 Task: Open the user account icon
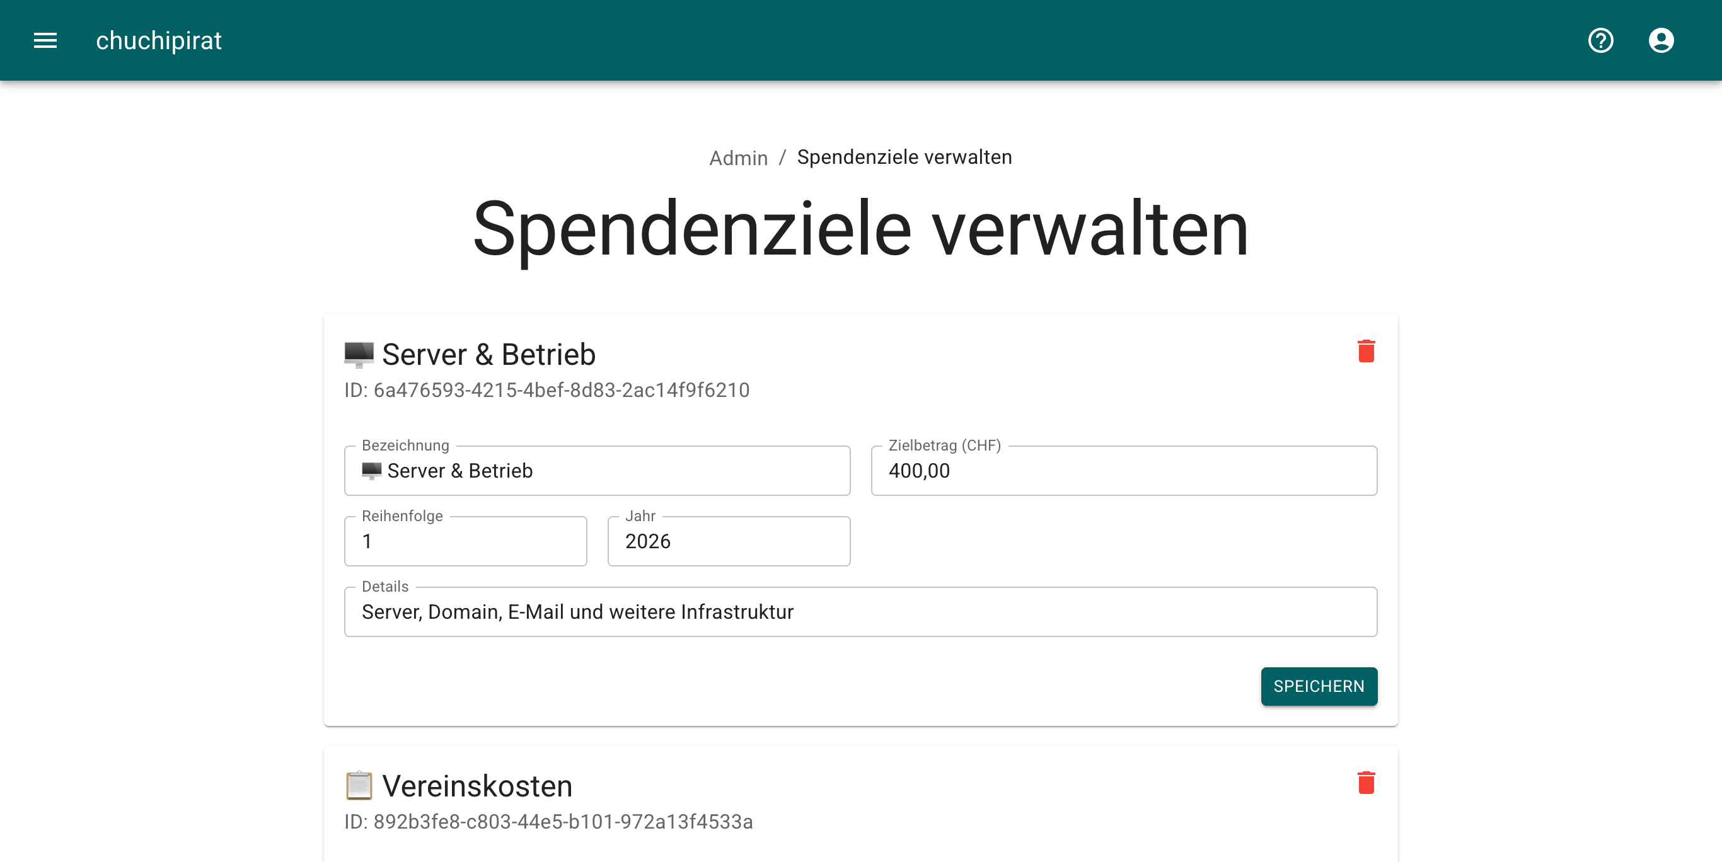[x=1660, y=41]
